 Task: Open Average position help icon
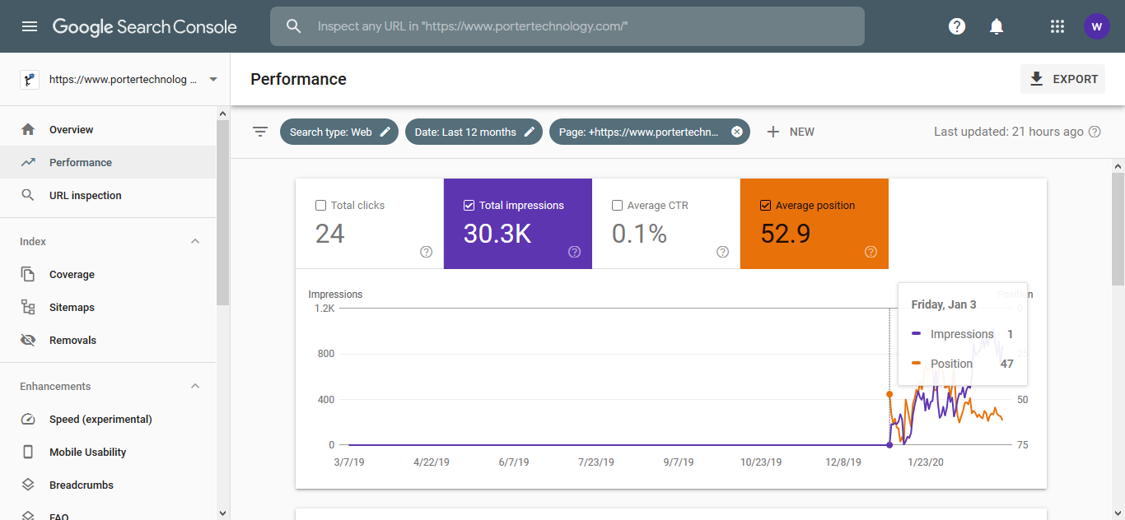(871, 252)
